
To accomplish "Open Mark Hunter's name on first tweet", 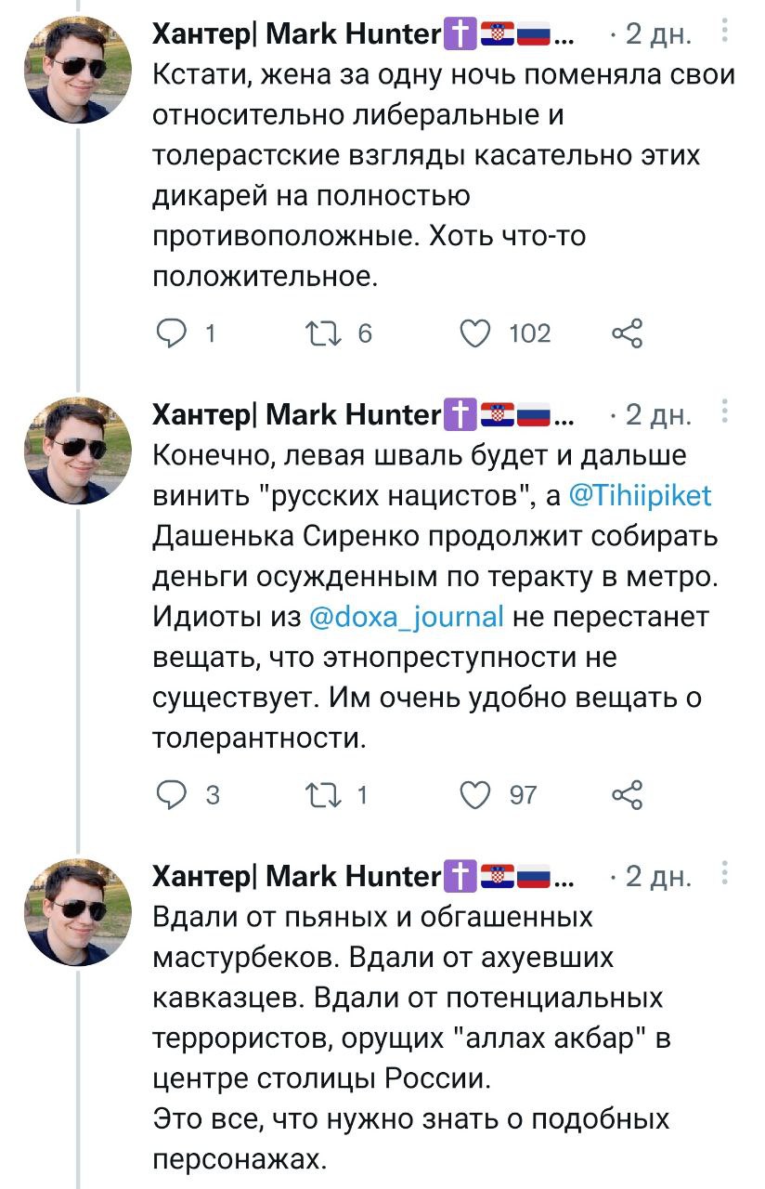I will coord(295,35).
